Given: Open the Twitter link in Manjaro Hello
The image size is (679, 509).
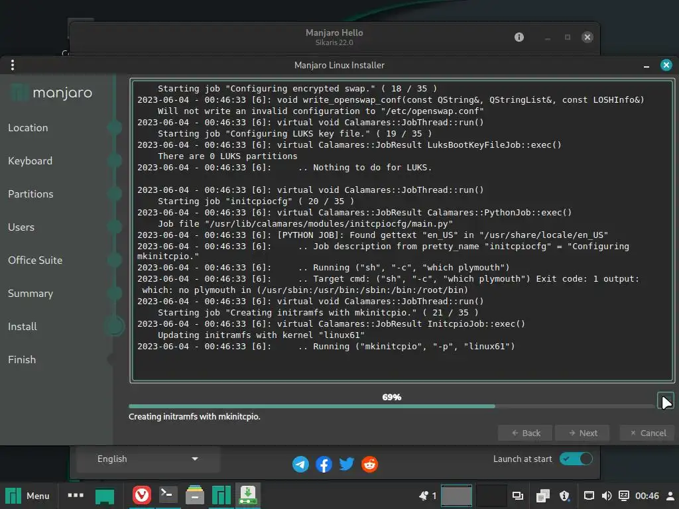Looking at the screenshot, I should [346, 464].
